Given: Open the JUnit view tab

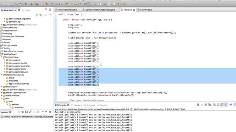Looking at the screenshot, I should 26,10.
